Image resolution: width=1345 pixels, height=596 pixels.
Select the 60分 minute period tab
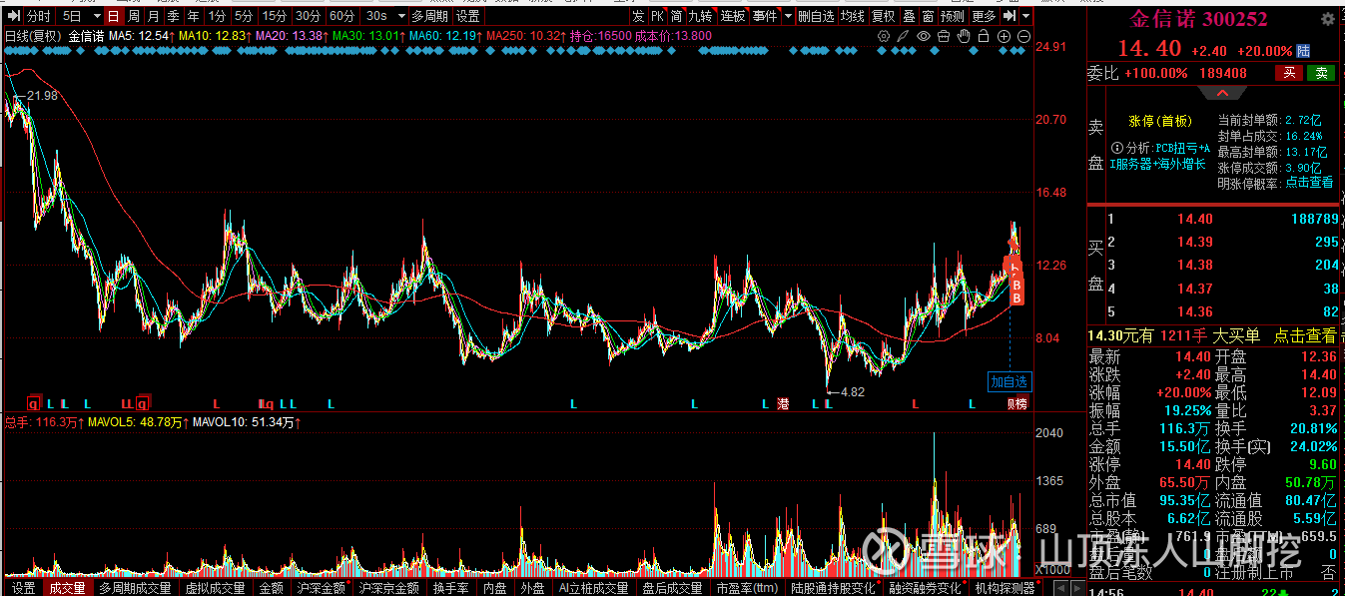click(x=342, y=16)
